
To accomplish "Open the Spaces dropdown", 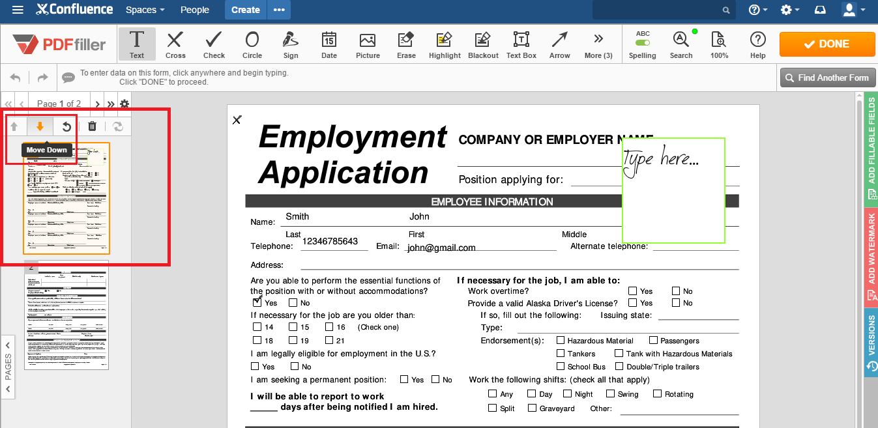I will (145, 10).
